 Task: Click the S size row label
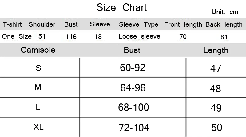click(38, 68)
